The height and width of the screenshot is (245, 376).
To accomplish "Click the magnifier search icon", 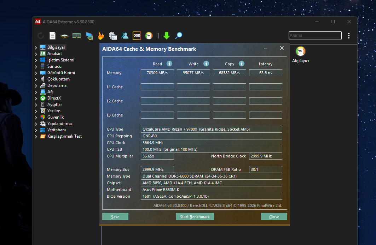I will pos(178,36).
